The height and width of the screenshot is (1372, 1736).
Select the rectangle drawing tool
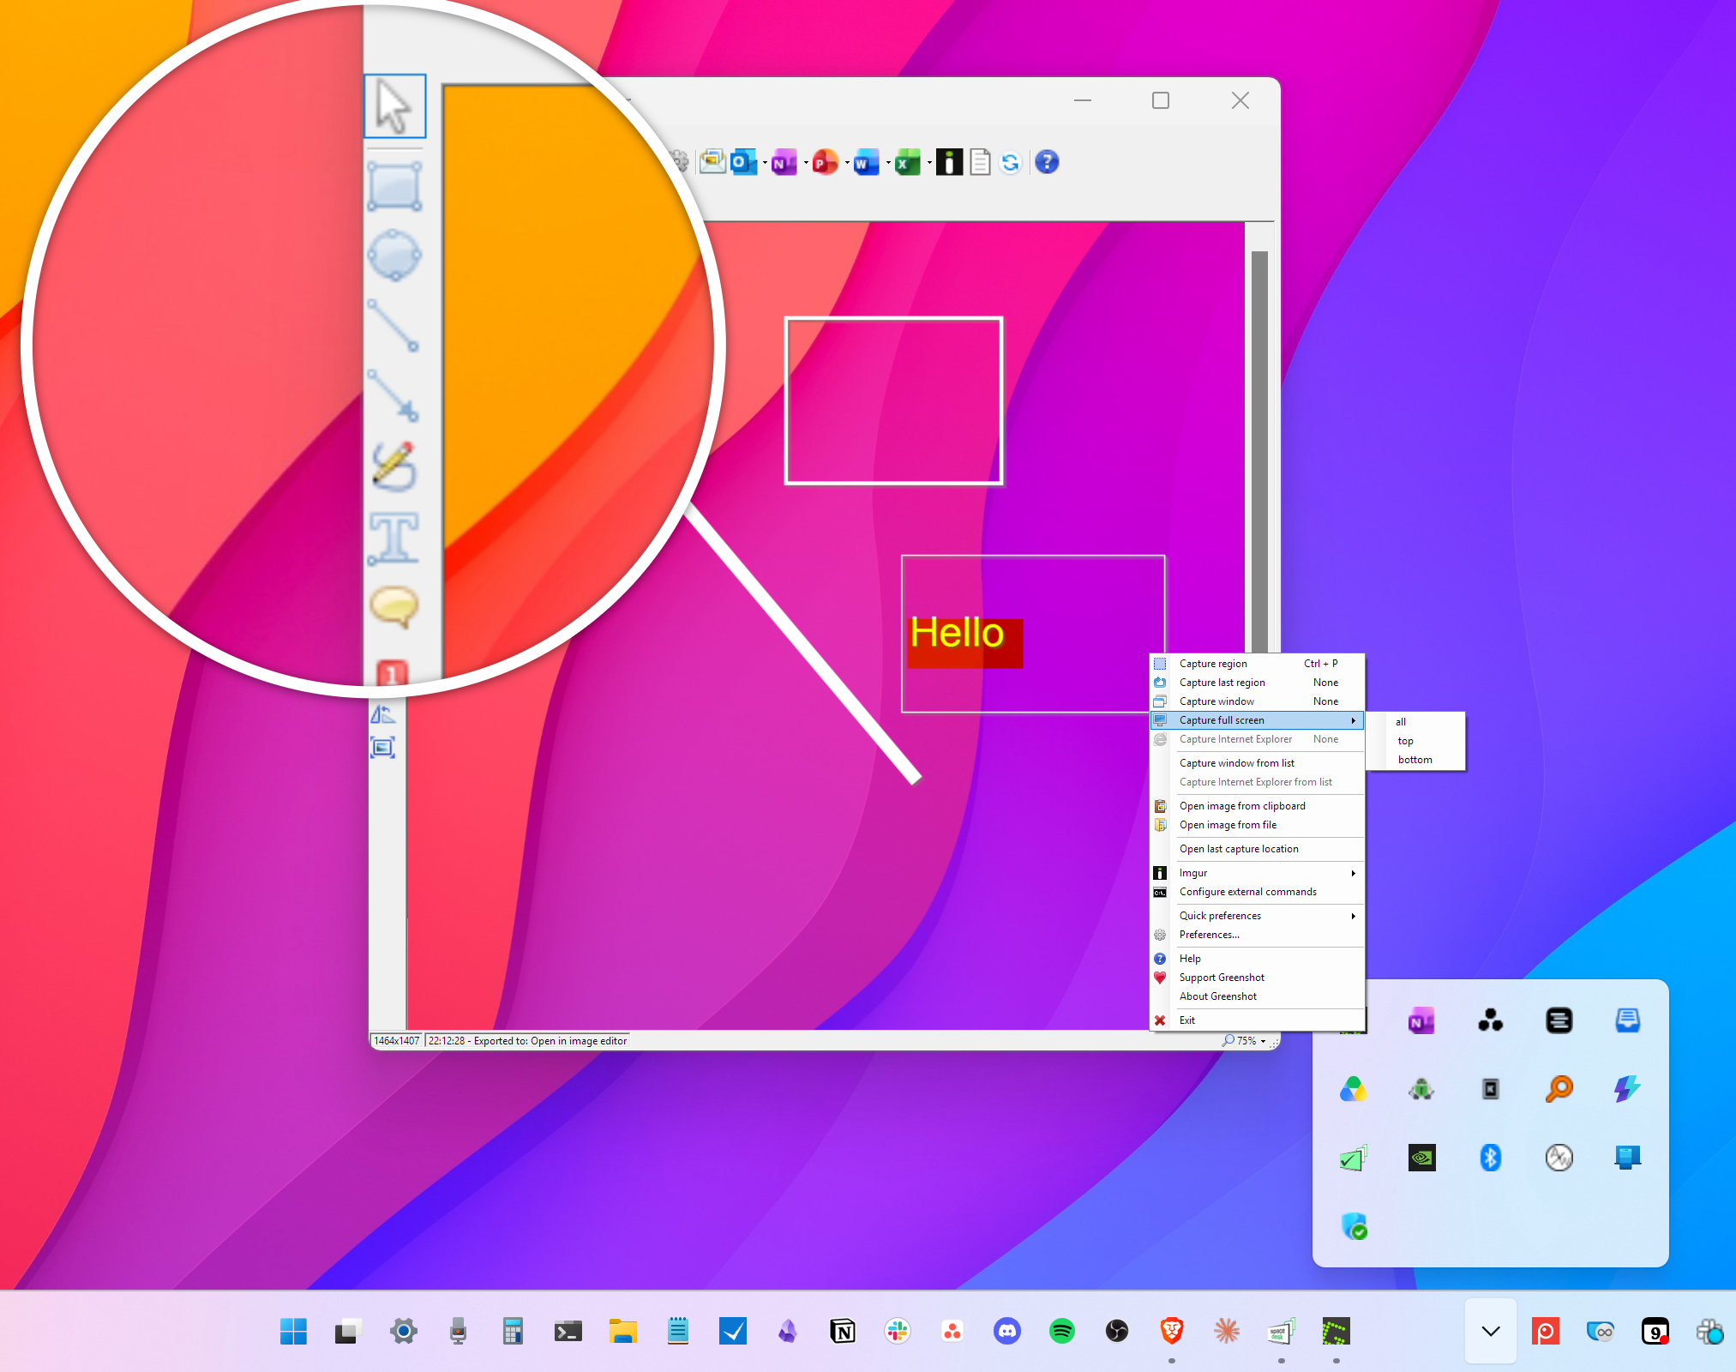394,186
